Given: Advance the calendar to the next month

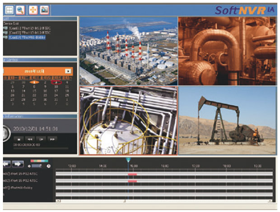Looking at the screenshot, I should coord(68,71).
